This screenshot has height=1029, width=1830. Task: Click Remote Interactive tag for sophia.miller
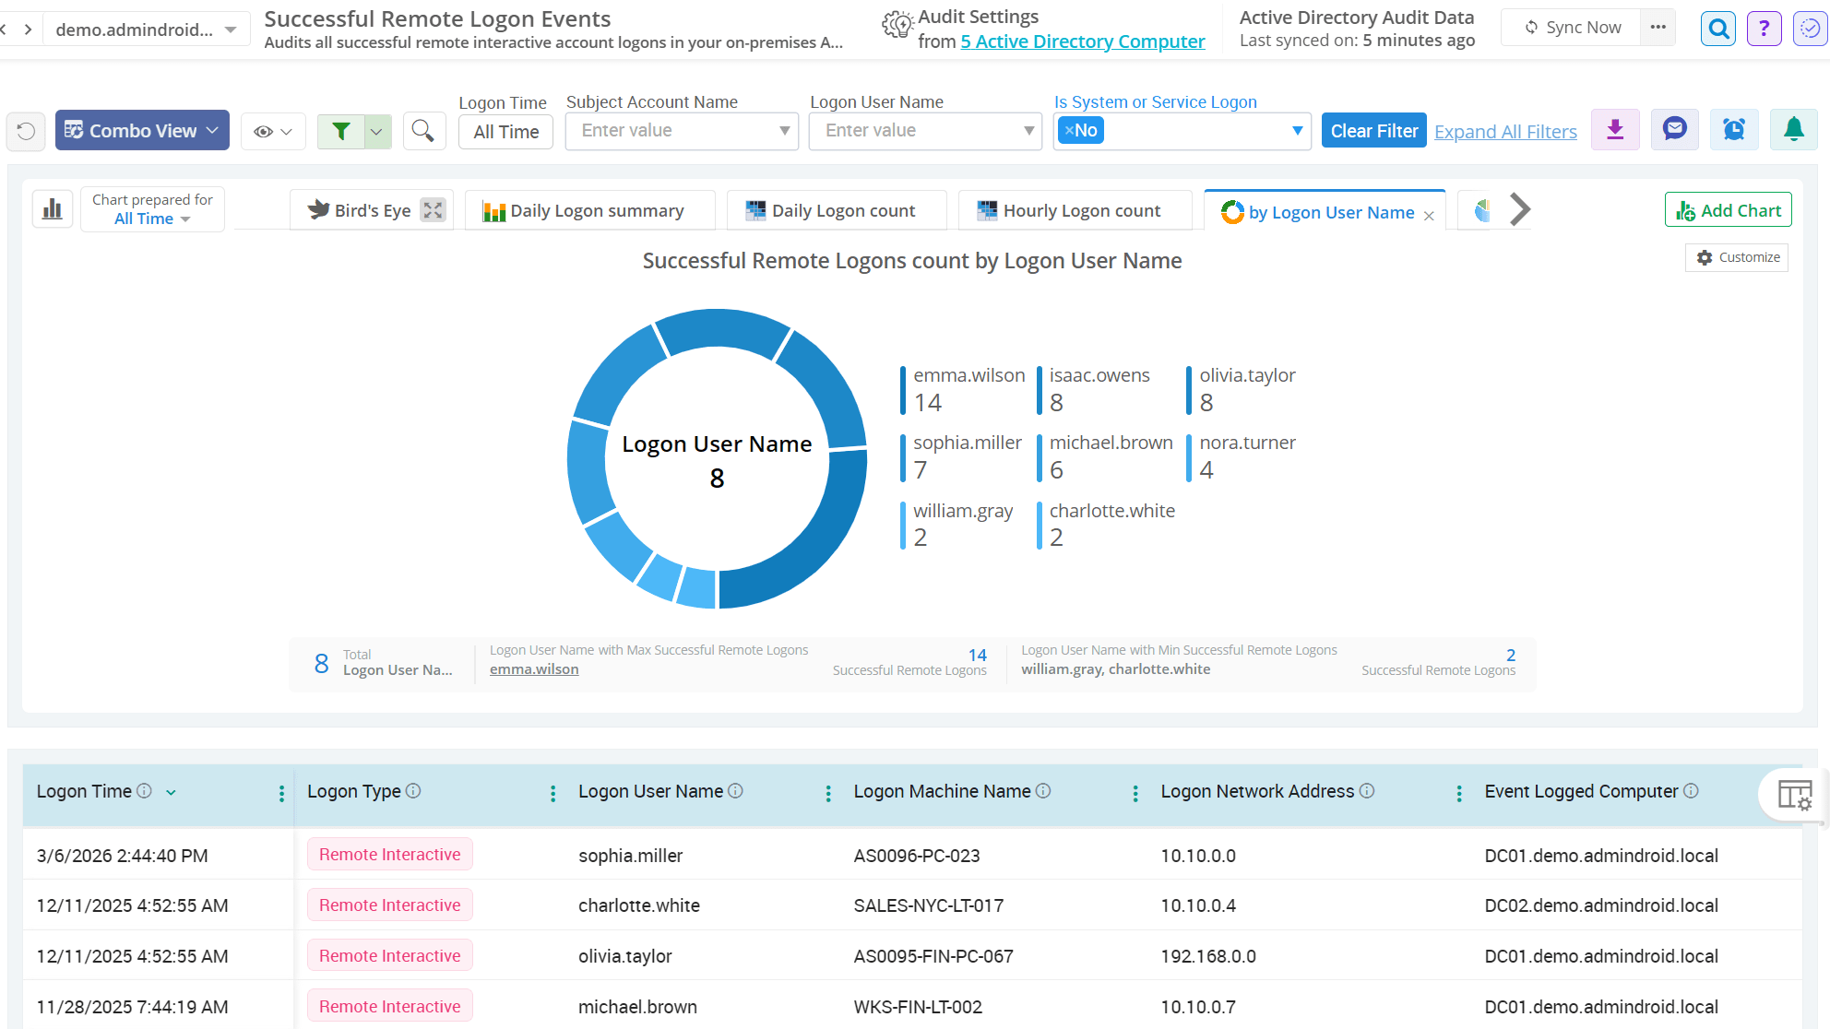coord(390,854)
